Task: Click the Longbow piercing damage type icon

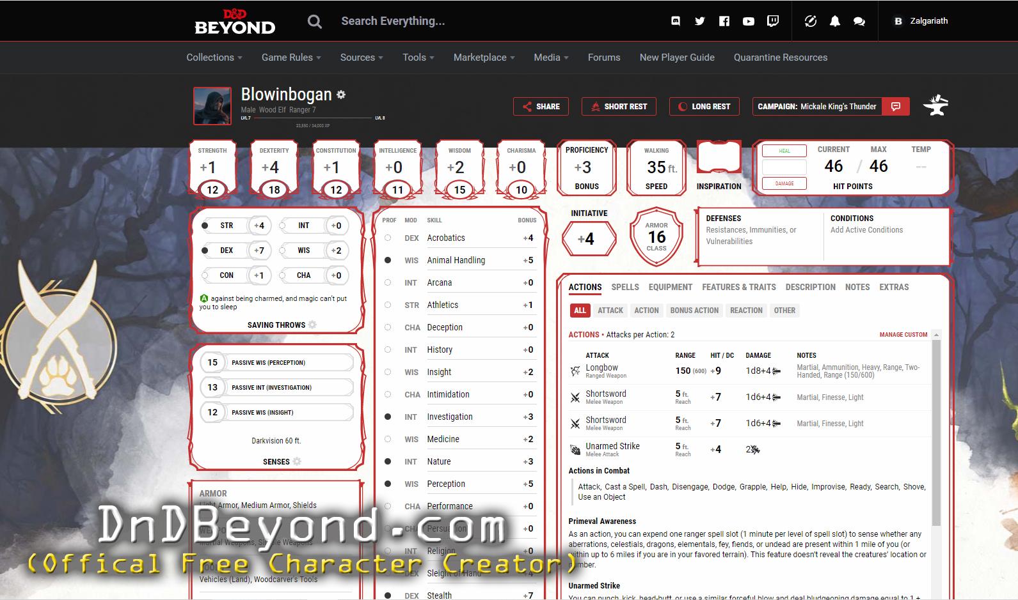Action: click(776, 371)
